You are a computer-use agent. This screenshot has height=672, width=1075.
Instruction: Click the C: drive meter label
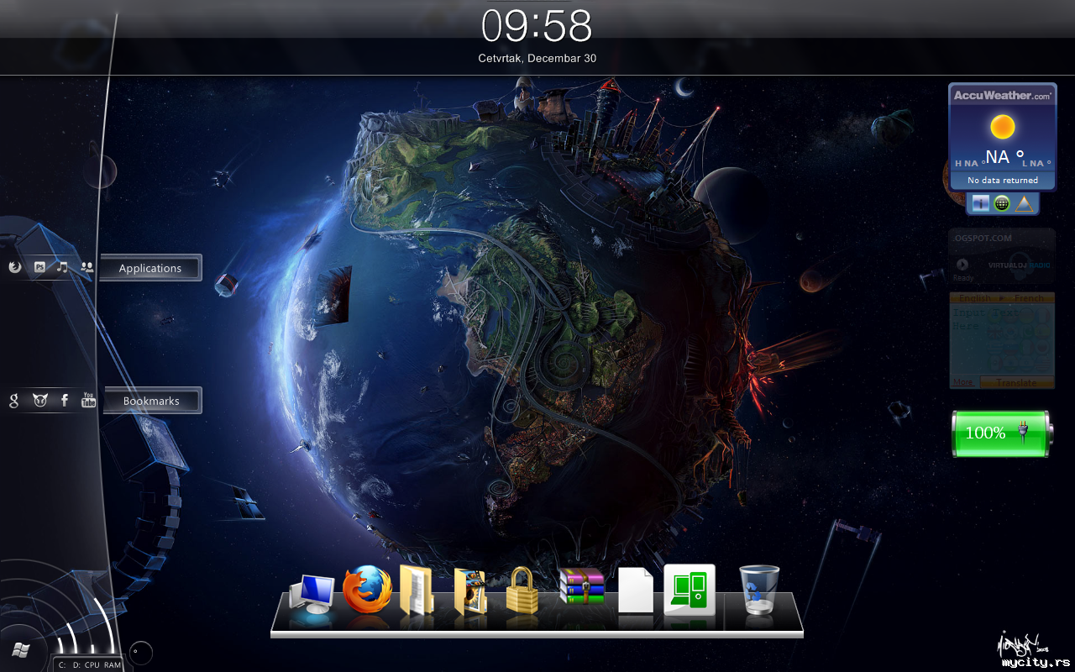(62, 665)
